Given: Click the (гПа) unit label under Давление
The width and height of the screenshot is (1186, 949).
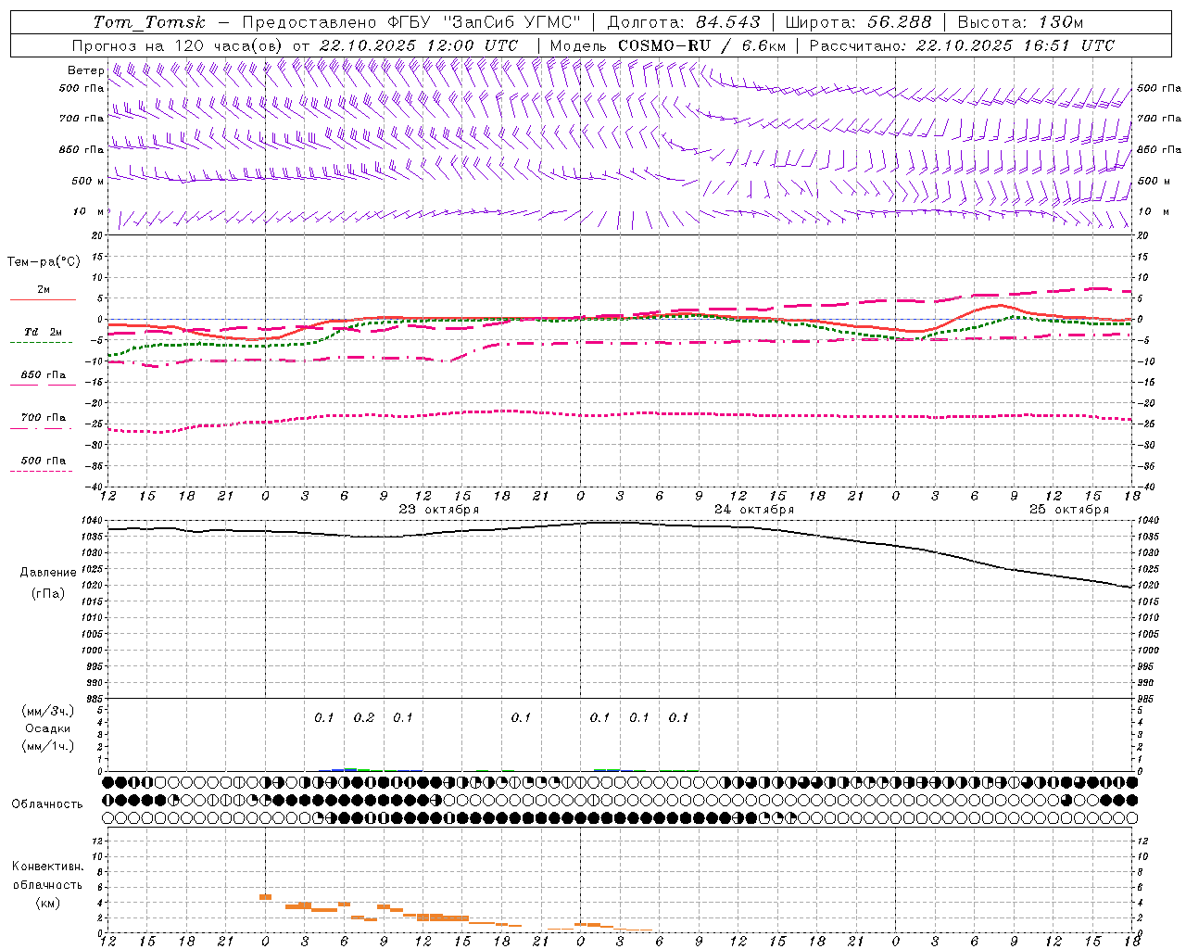Looking at the screenshot, I should pyautogui.click(x=48, y=594).
